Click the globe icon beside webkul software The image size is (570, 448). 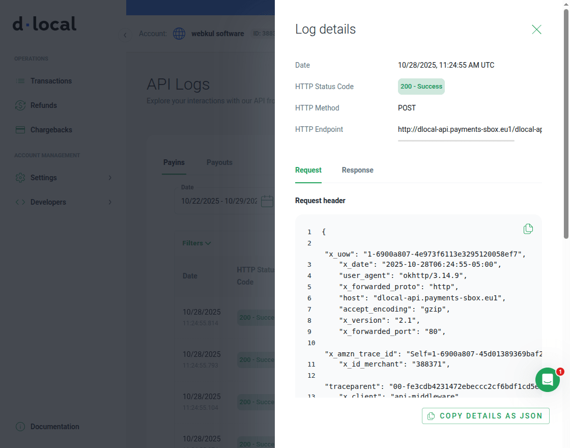point(179,34)
